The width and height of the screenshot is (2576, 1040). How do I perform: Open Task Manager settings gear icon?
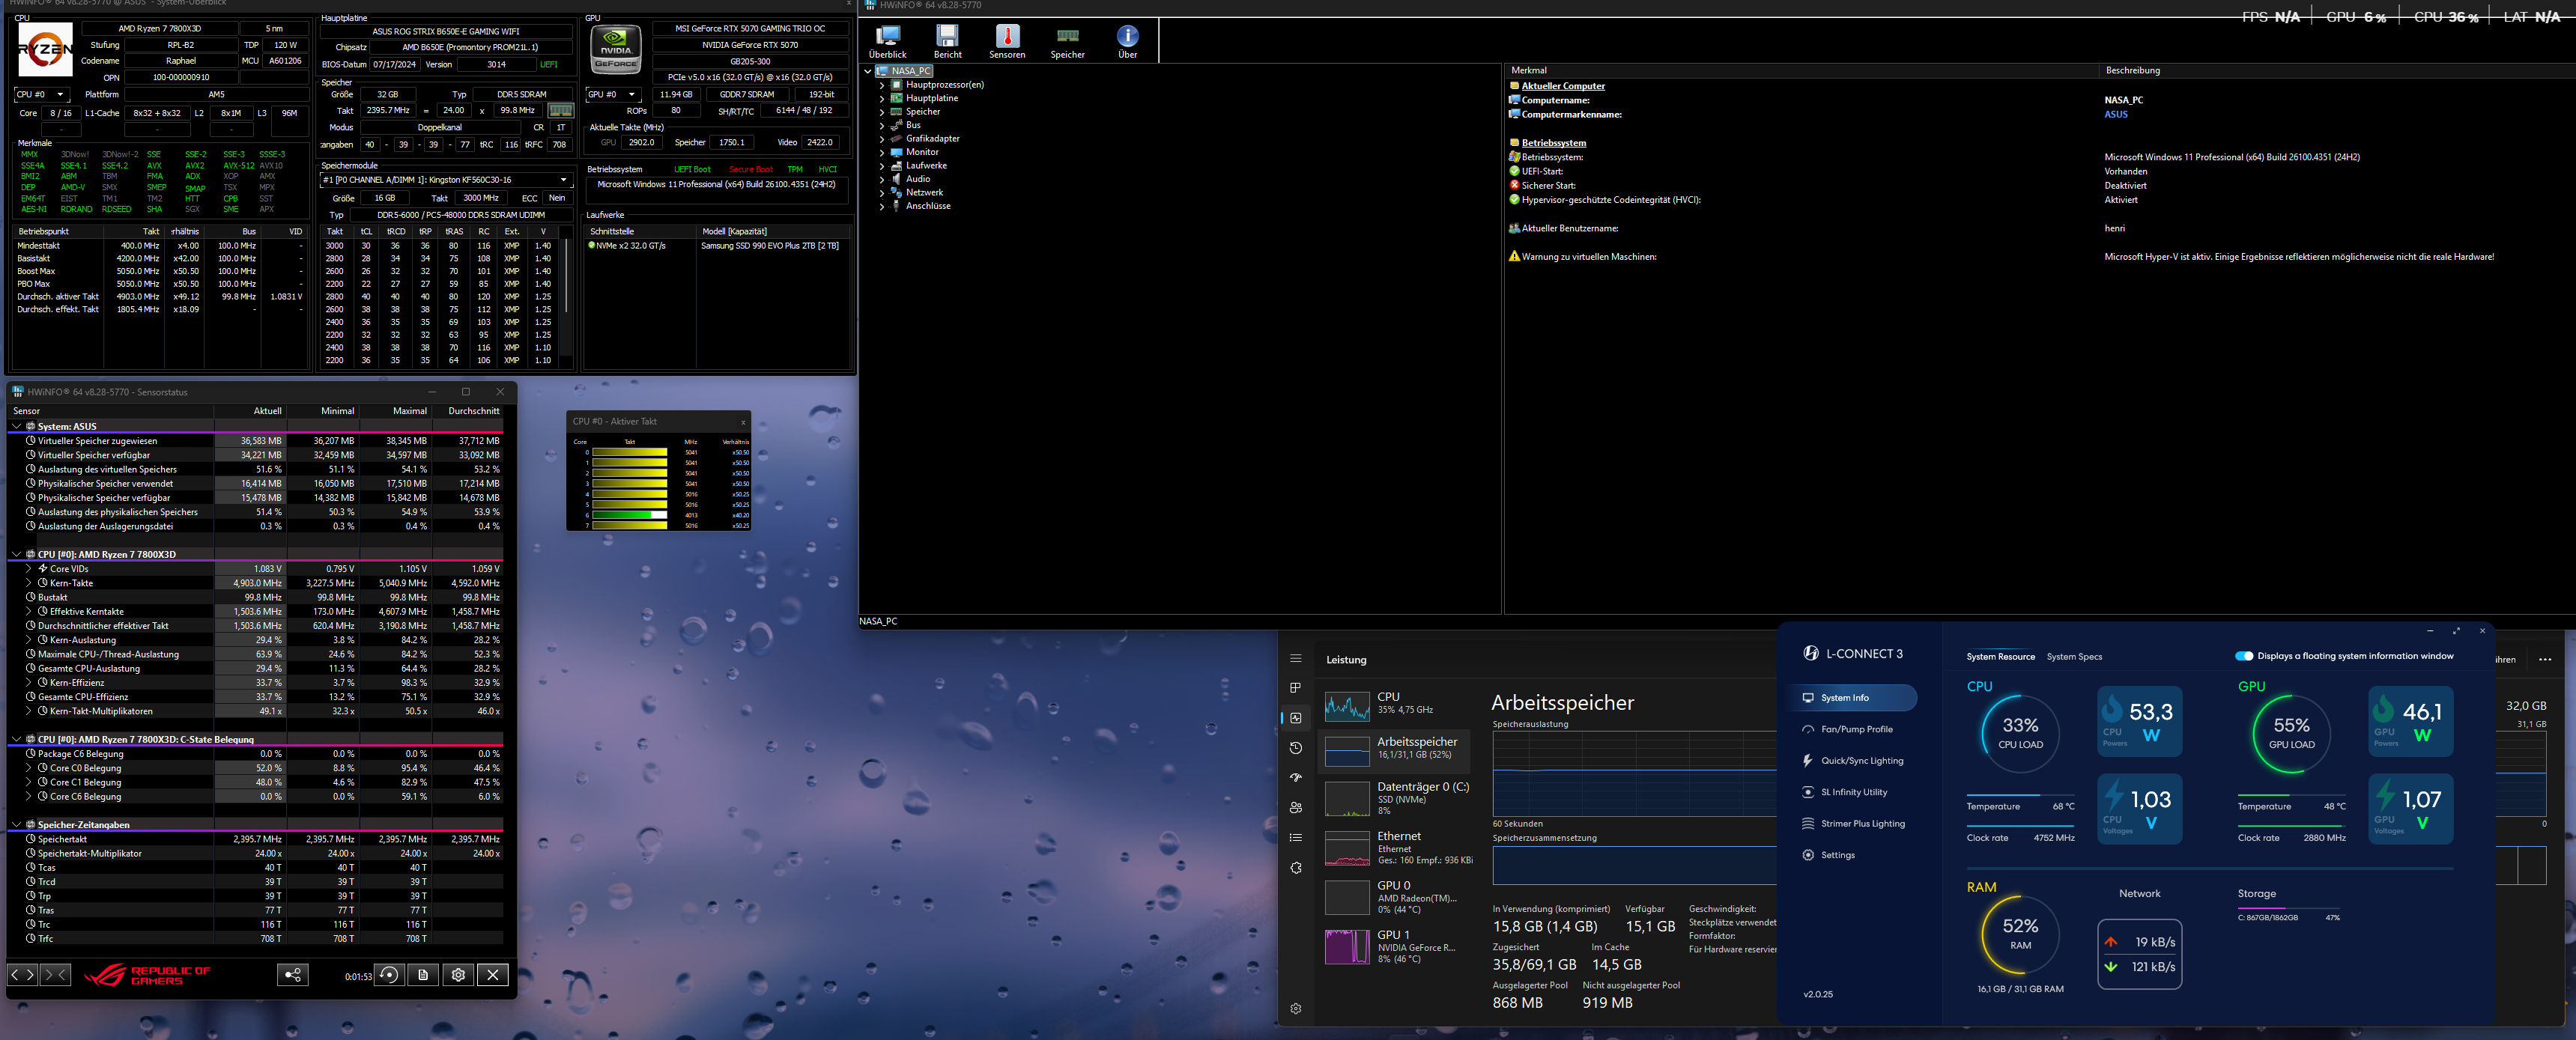pos(1296,1009)
